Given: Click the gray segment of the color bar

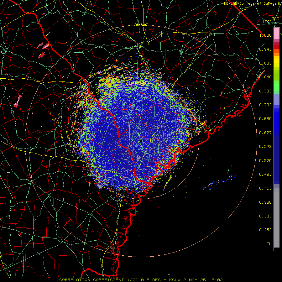Looking at the screenshot, I should (277, 218).
